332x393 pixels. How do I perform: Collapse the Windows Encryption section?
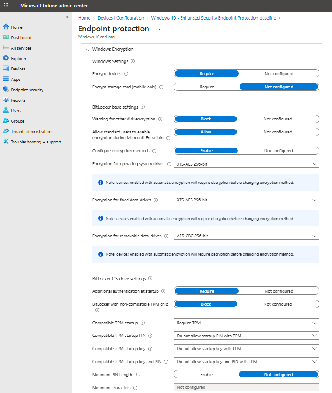click(86, 50)
